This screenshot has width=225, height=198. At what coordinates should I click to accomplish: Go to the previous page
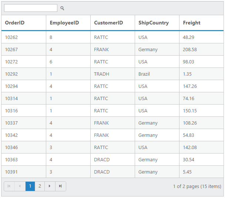[20, 186]
